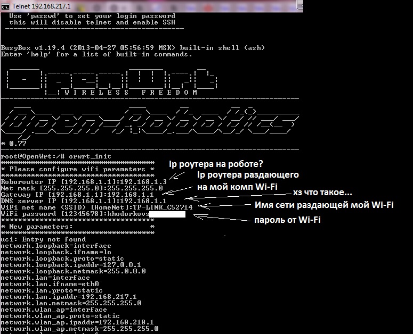Click the 'root@OpenWrt:/# orwrt_init' prompt line
The image size is (413, 334).
pyautogui.click(x=56, y=156)
